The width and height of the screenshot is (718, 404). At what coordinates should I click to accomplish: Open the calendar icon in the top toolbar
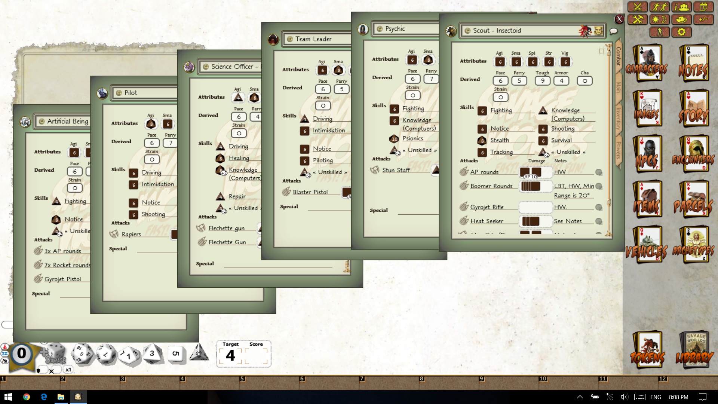point(704,7)
